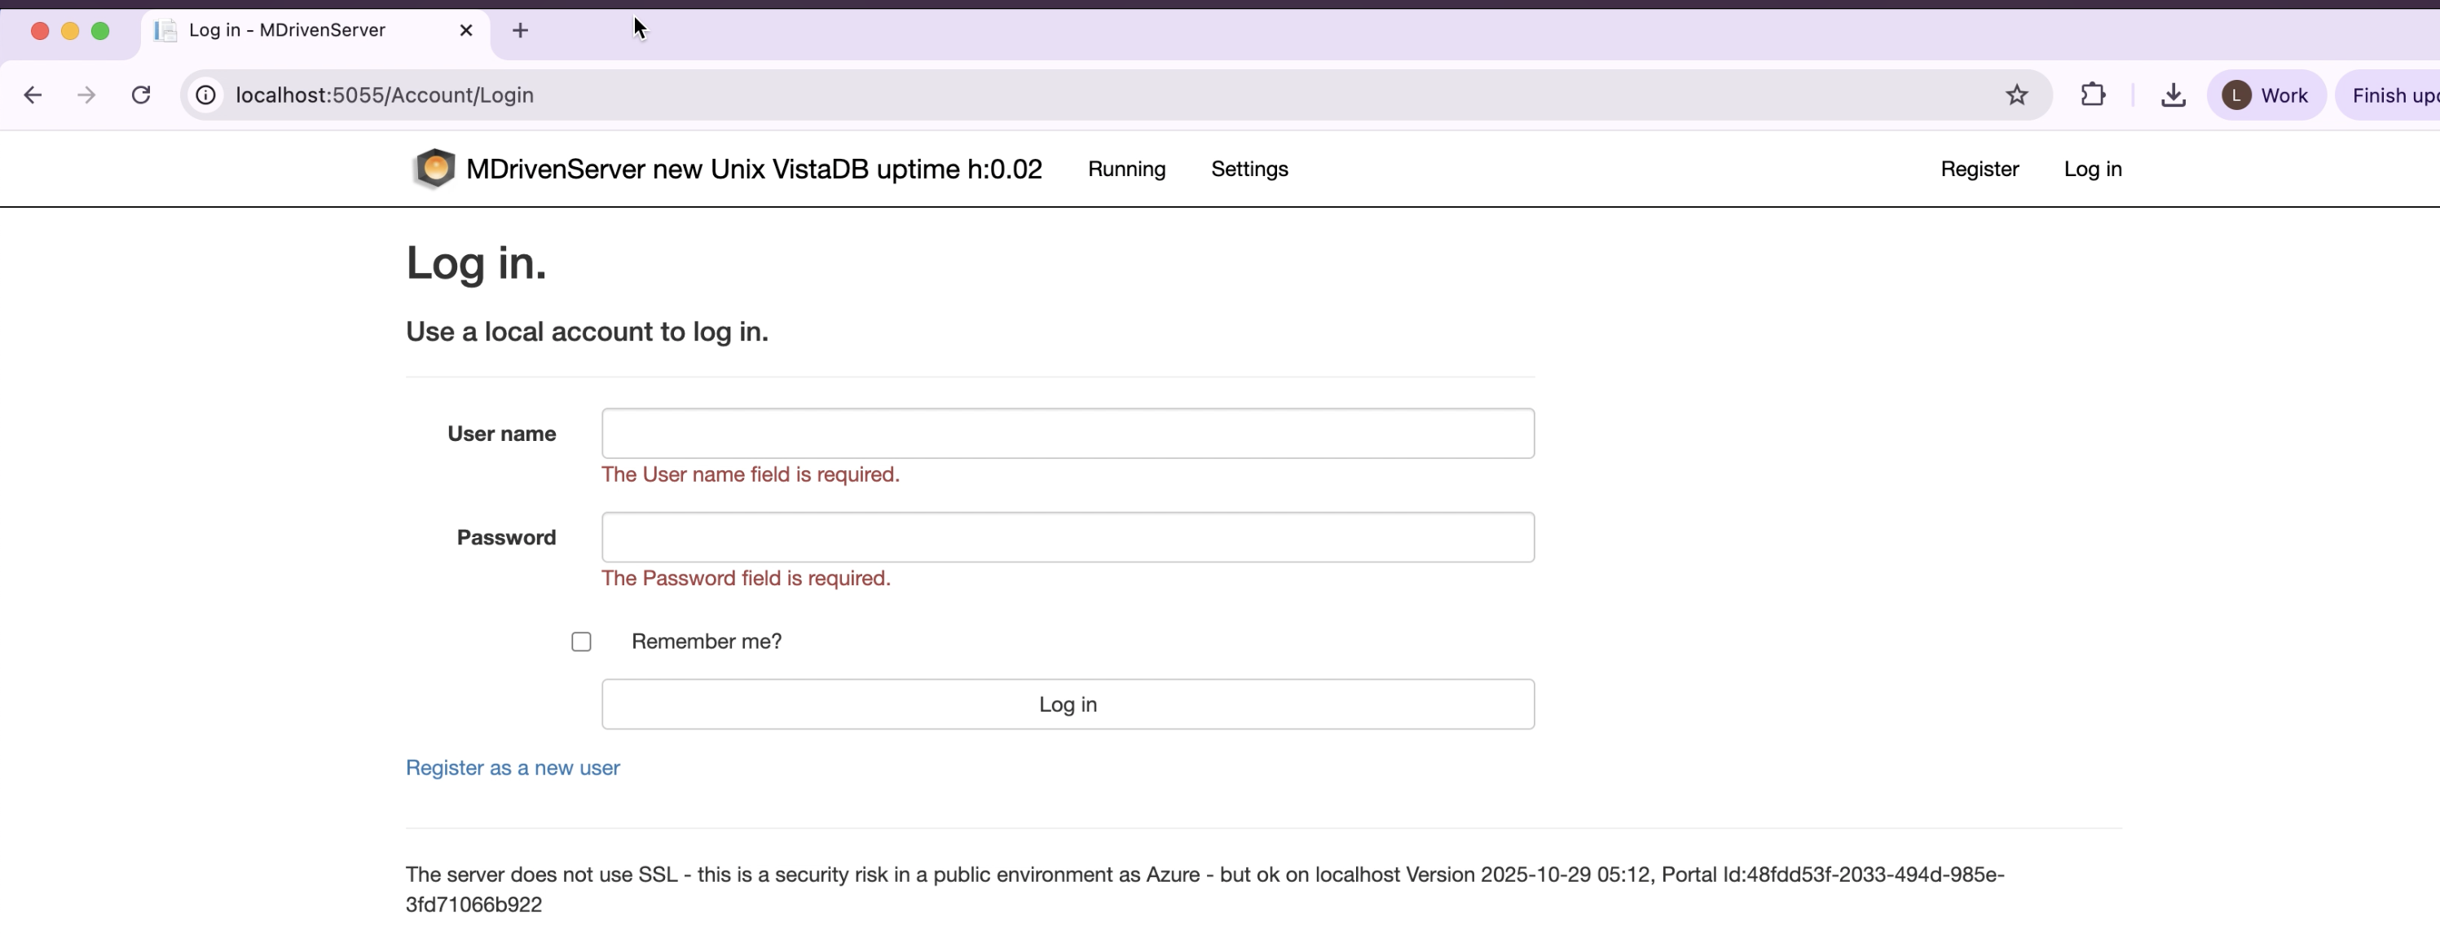Viewport: 2440px width, 939px height.
Task: Open the browser Downloads icon
Action: pyautogui.click(x=2173, y=95)
